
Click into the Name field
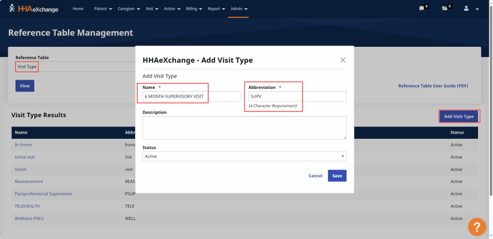pyautogui.click(x=191, y=97)
